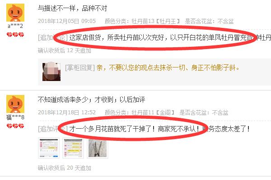Open the second chat screenshot thumbnail

point(73,148)
